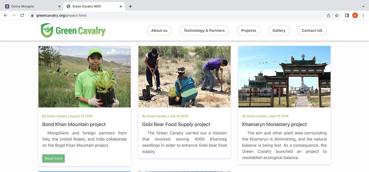Click the Green Cavalry logo
The width and height of the screenshot is (369, 172).
coord(73,31)
